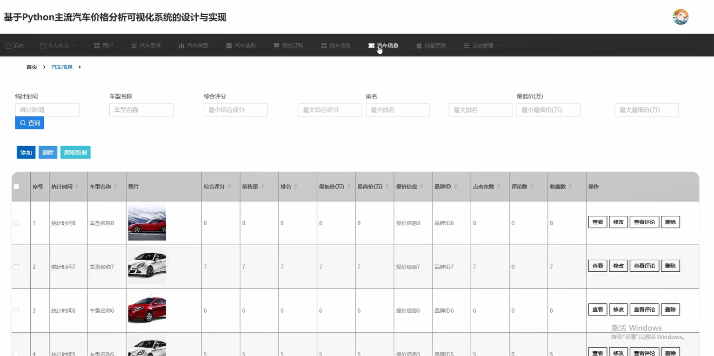Click 查看评论 for row 车型名称8

(644, 222)
